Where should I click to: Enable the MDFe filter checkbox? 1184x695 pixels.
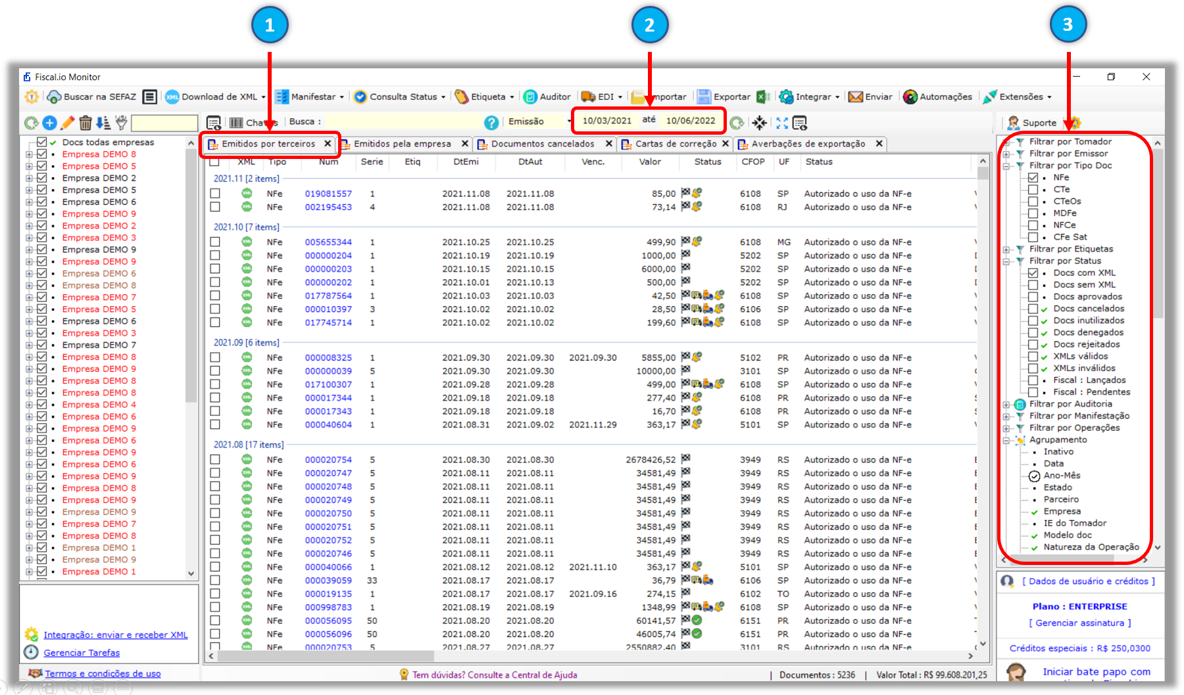1033,213
